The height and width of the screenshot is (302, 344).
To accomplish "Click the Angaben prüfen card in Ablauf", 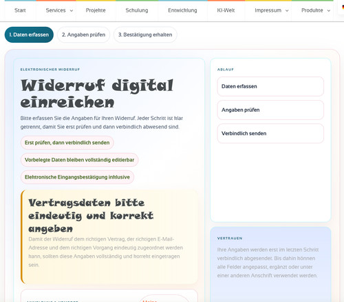I will [270, 110].
